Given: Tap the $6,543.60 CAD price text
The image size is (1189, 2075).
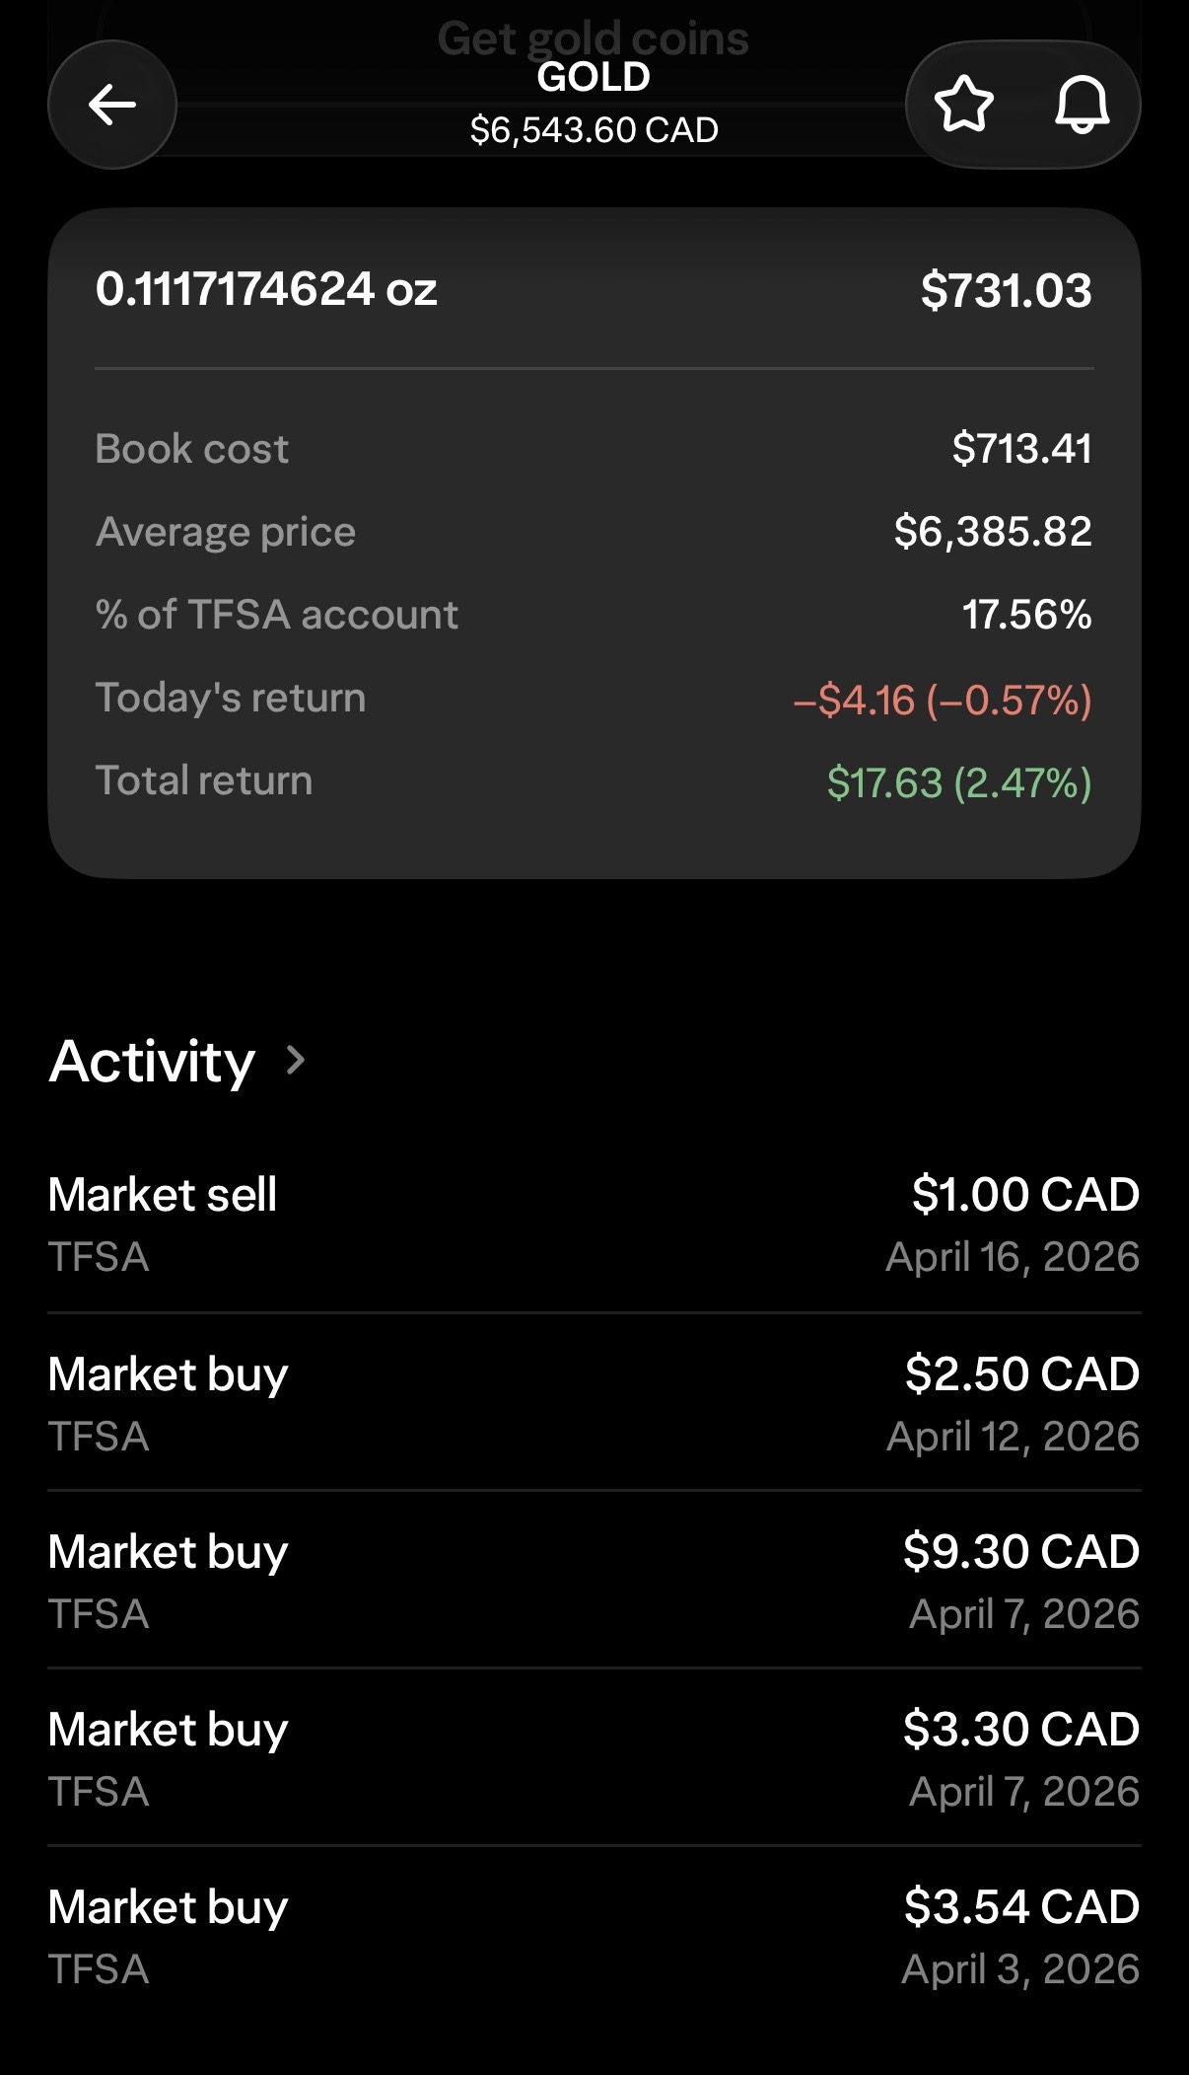Looking at the screenshot, I should (594, 130).
